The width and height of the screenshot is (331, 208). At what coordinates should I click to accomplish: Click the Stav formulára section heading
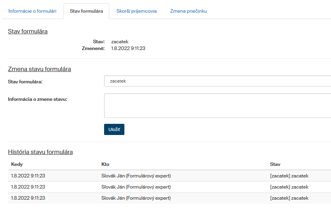tap(28, 31)
